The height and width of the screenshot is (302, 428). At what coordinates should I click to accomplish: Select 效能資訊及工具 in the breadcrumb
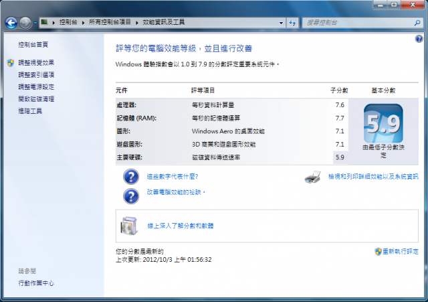click(x=164, y=22)
